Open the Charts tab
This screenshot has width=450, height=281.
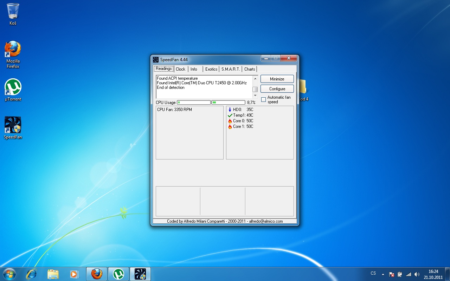tap(250, 69)
